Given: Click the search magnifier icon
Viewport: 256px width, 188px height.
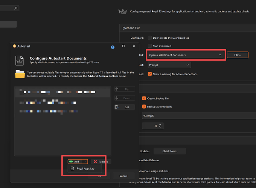Looking at the screenshot, I should [x=16, y=8].
